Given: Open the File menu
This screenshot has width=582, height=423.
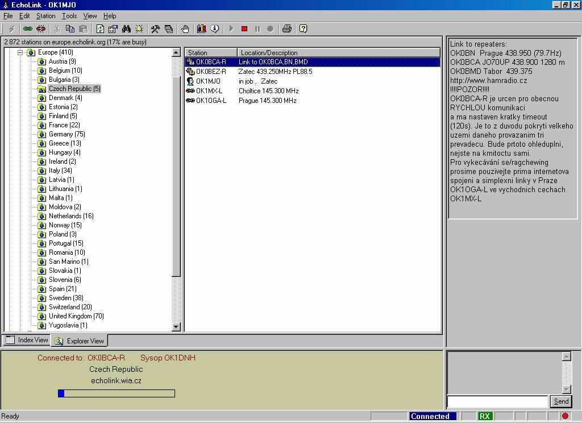Looking at the screenshot, I should [x=8, y=16].
